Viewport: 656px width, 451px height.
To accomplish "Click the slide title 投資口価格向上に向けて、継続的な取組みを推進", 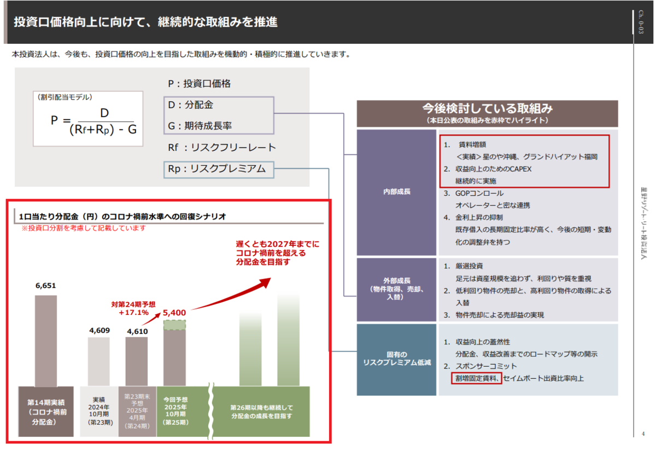I will pos(145,22).
